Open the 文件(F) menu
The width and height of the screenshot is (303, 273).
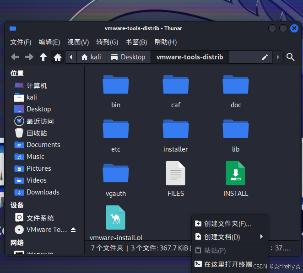click(21, 42)
